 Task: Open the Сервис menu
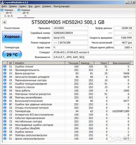(22, 6)
